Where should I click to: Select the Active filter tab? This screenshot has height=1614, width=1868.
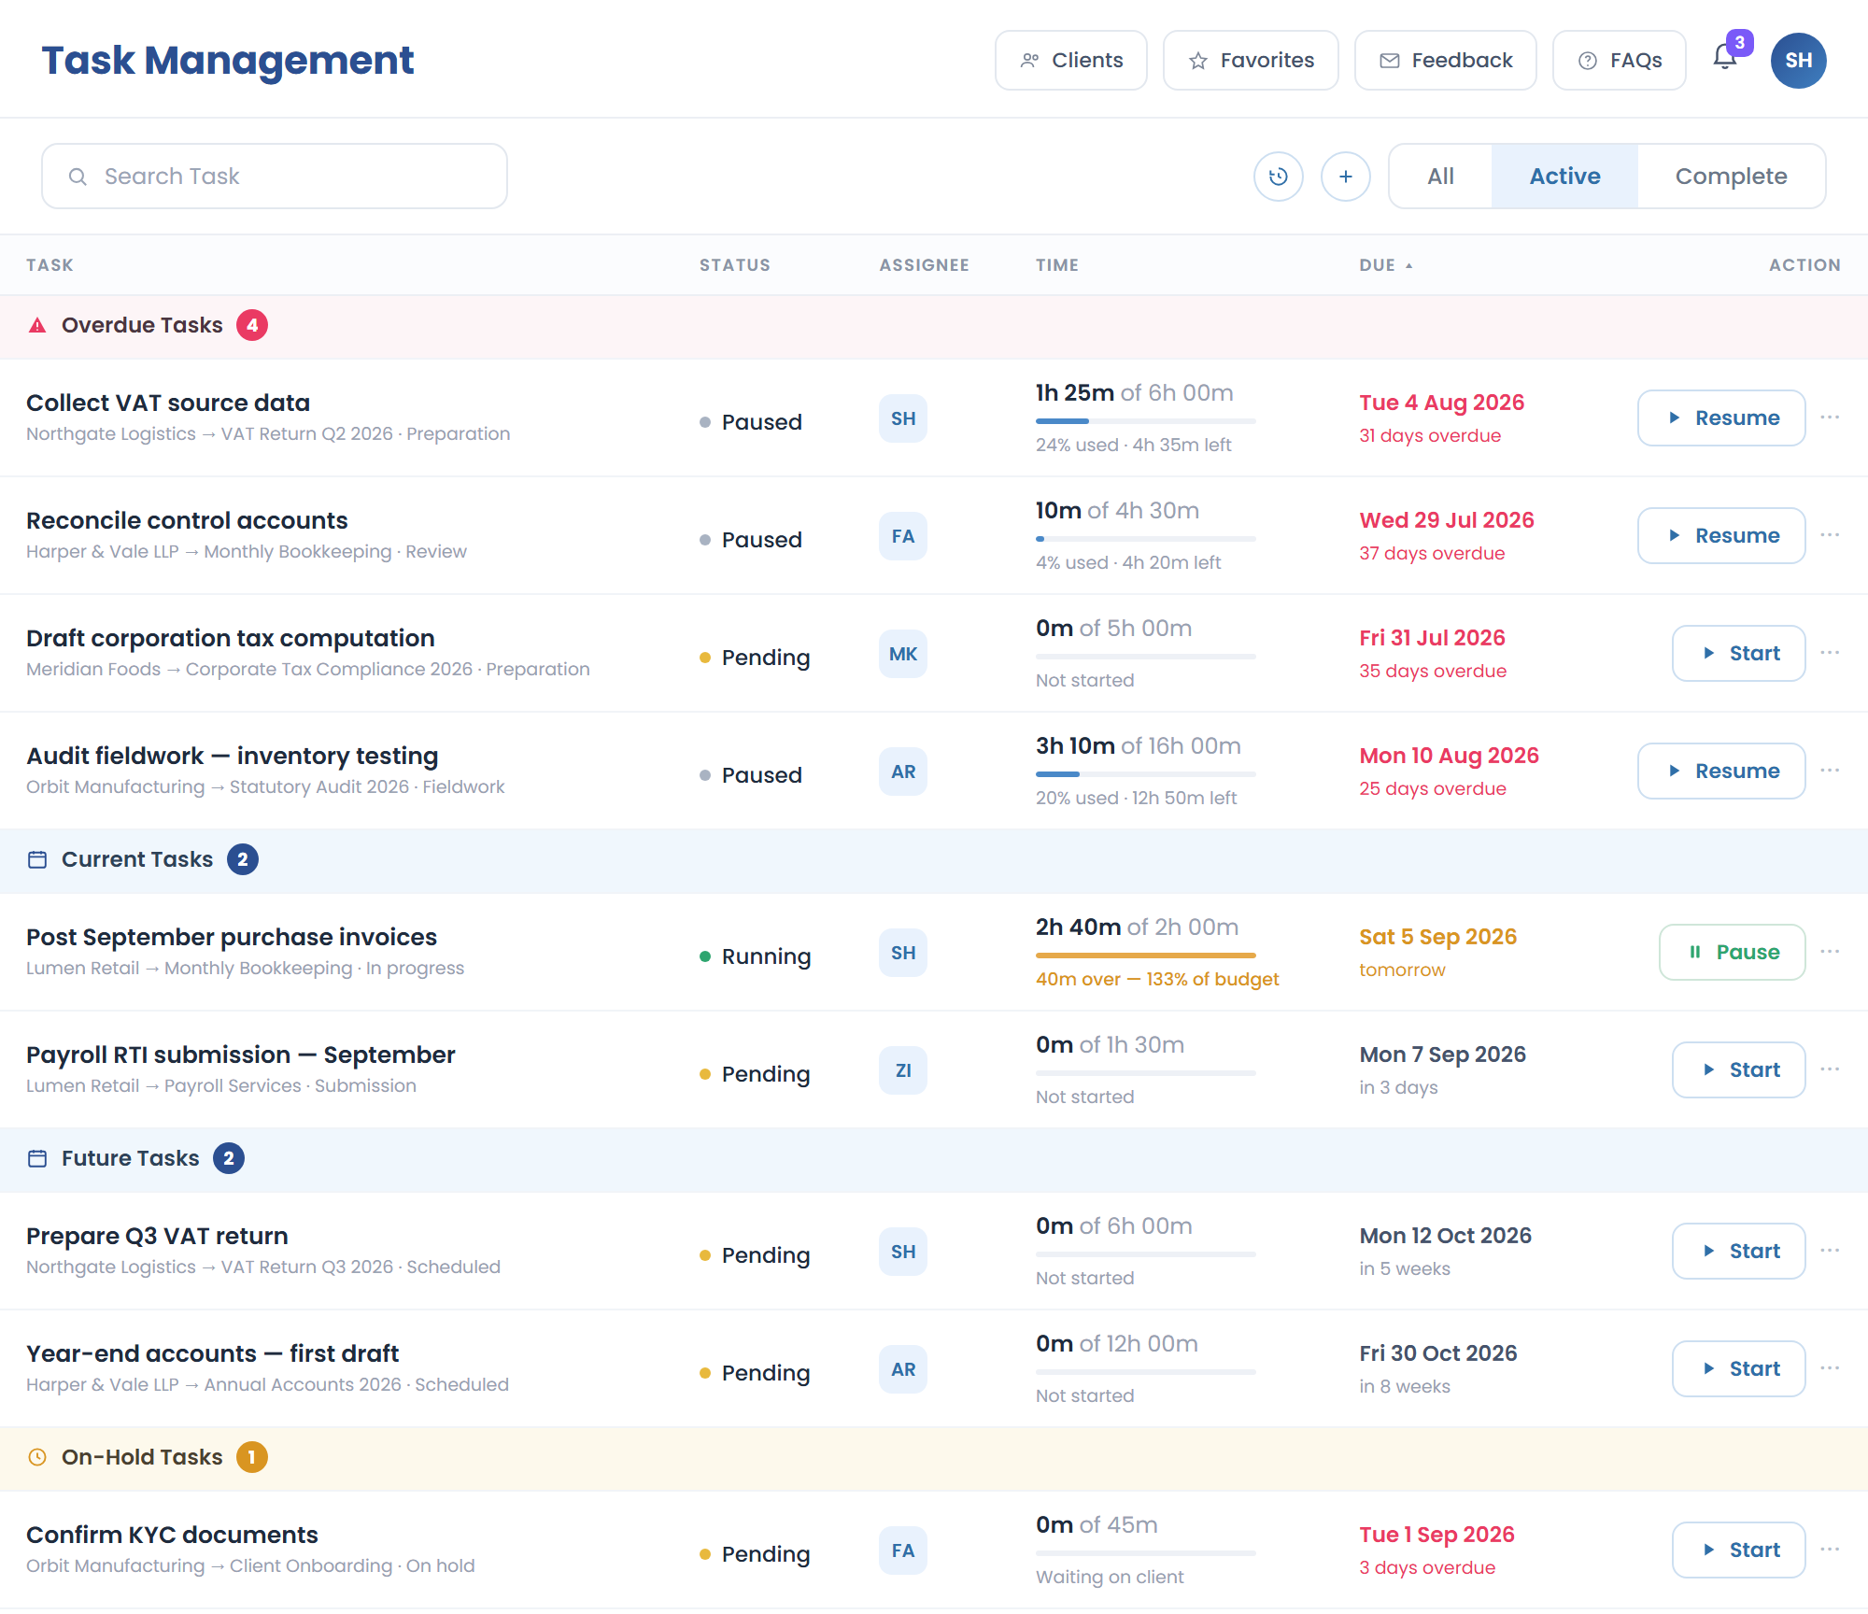coord(1564,177)
